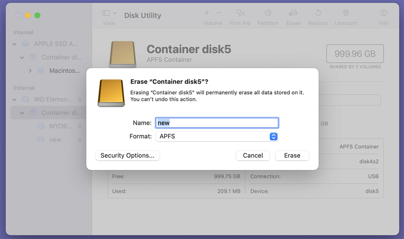Add a new Volume with the plus icon
The width and height of the screenshot is (404, 239).
(206, 13)
